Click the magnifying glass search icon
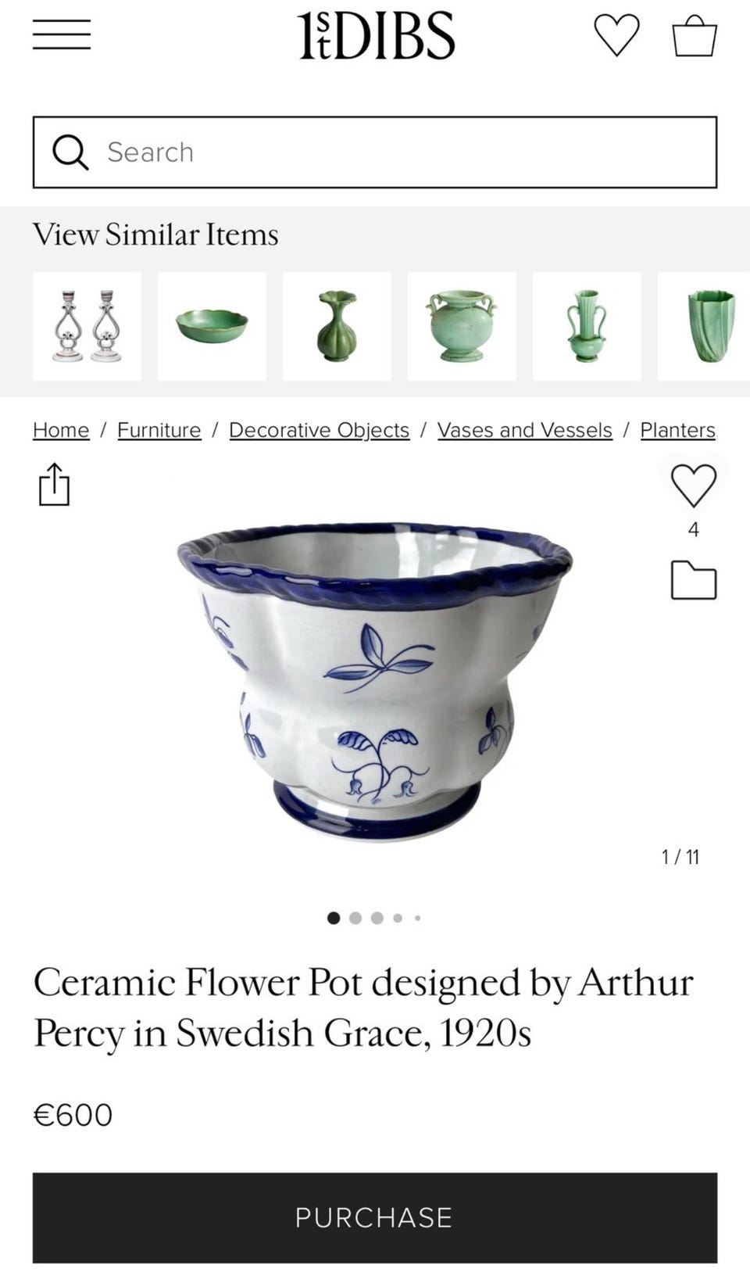This screenshot has height=1272, width=750. 70,152
